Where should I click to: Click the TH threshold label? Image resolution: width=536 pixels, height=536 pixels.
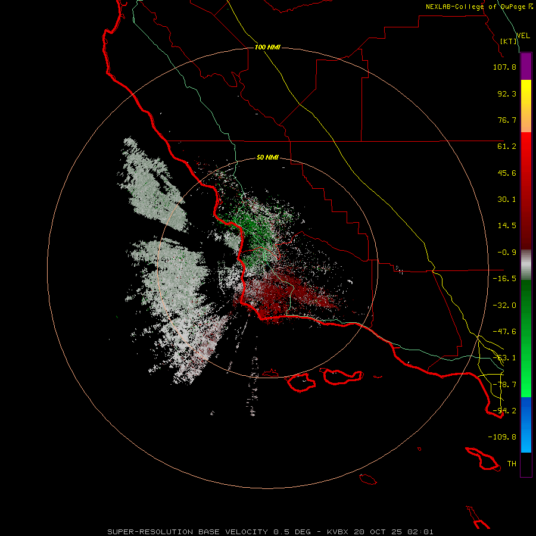(512, 464)
